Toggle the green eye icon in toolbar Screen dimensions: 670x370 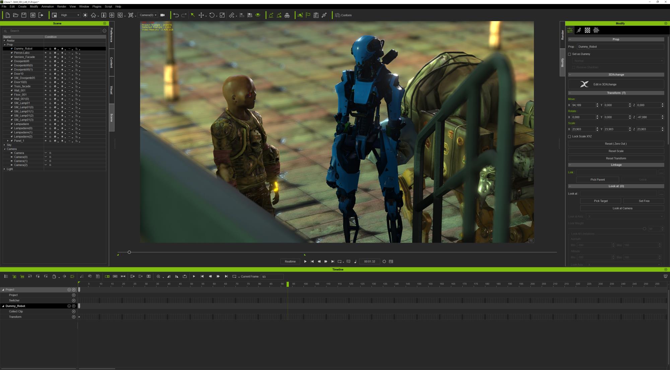258,15
